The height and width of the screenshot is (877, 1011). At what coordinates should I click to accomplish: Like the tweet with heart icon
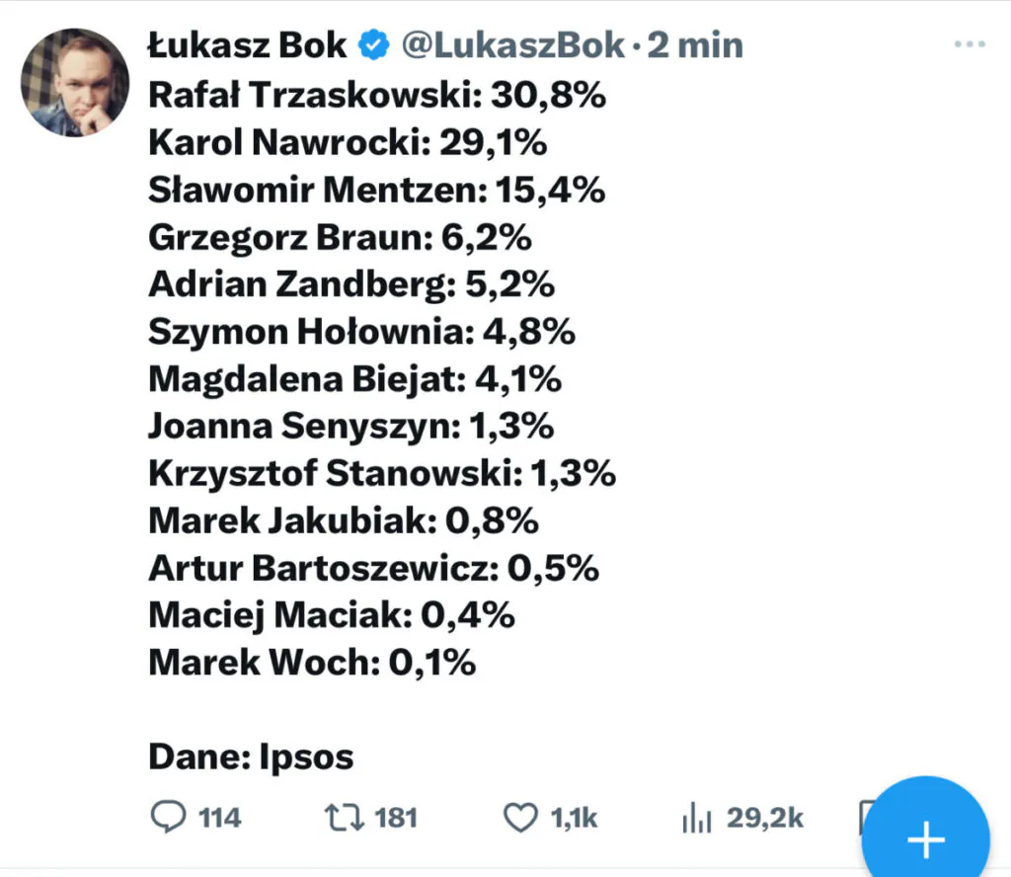coord(520,818)
